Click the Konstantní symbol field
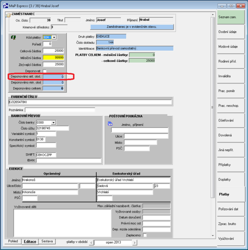The image size is (248, 250). 41,140
